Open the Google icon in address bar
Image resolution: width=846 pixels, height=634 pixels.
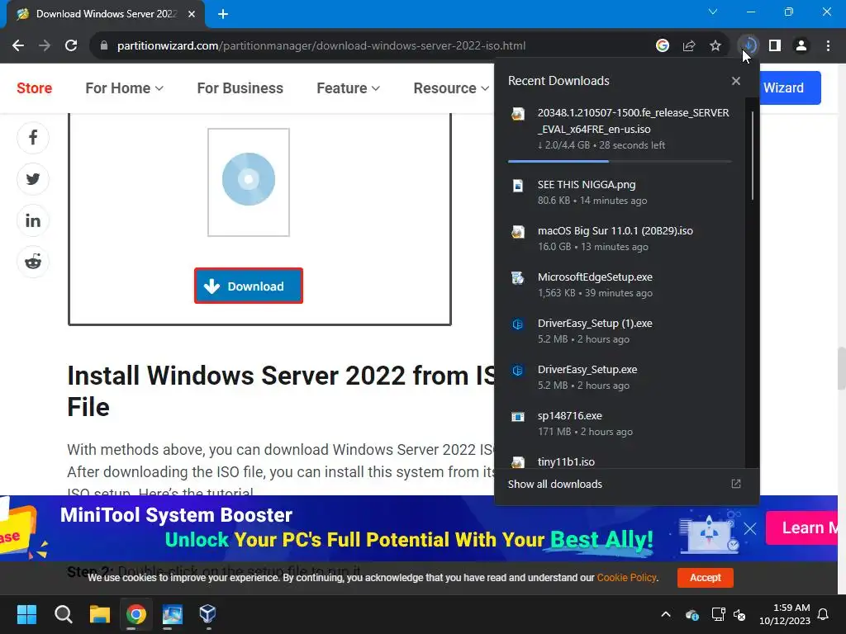[x=662, y=46]
